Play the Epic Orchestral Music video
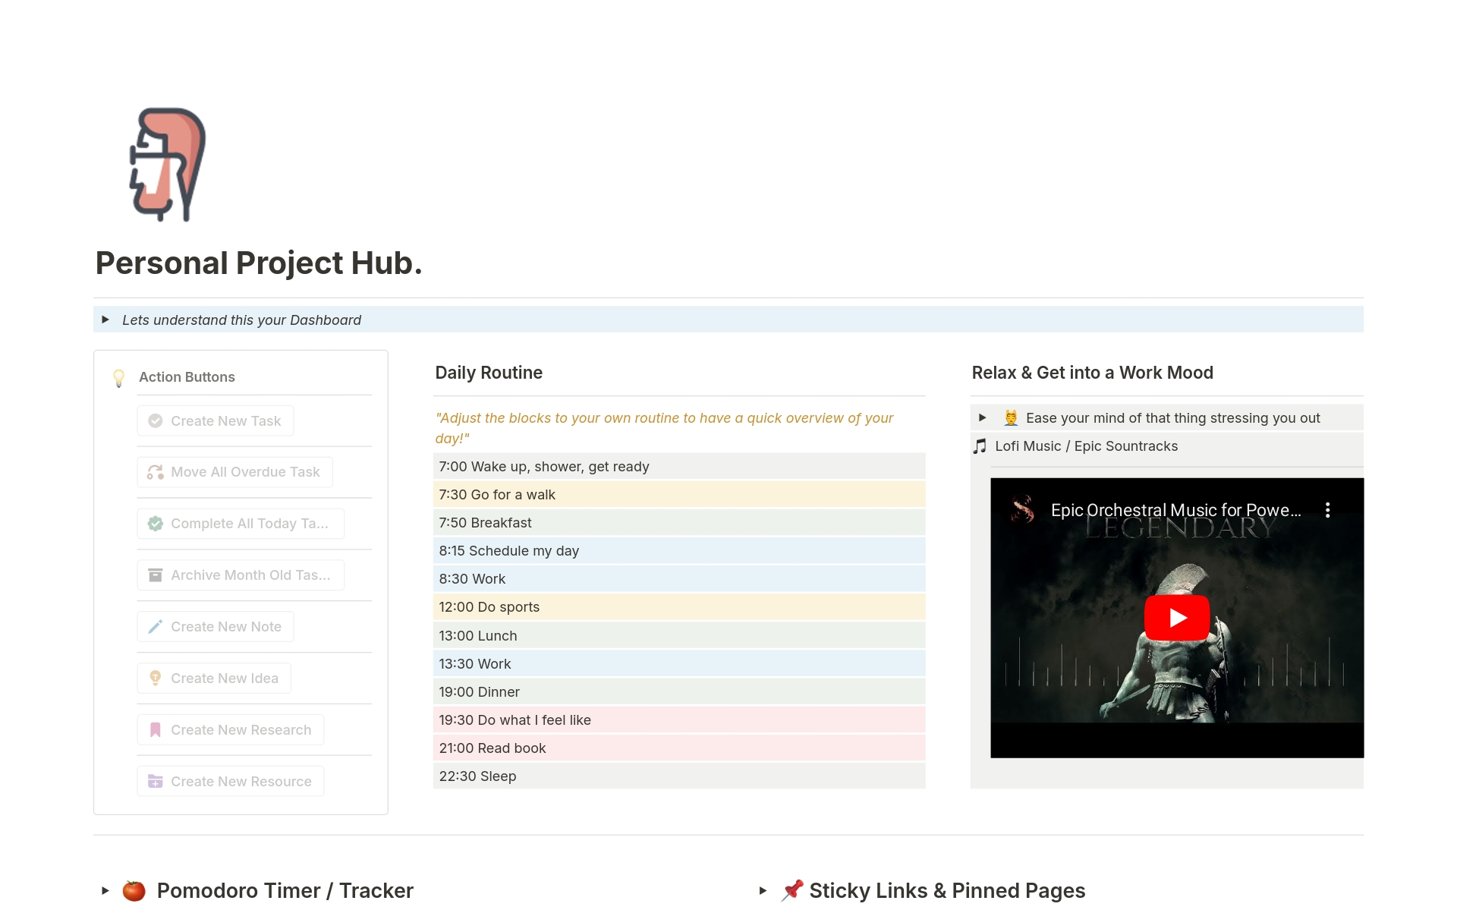The image size is (1457, 910). point(1176,618)
